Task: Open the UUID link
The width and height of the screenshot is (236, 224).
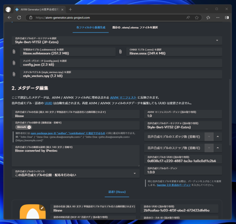Action: point(48,103)
